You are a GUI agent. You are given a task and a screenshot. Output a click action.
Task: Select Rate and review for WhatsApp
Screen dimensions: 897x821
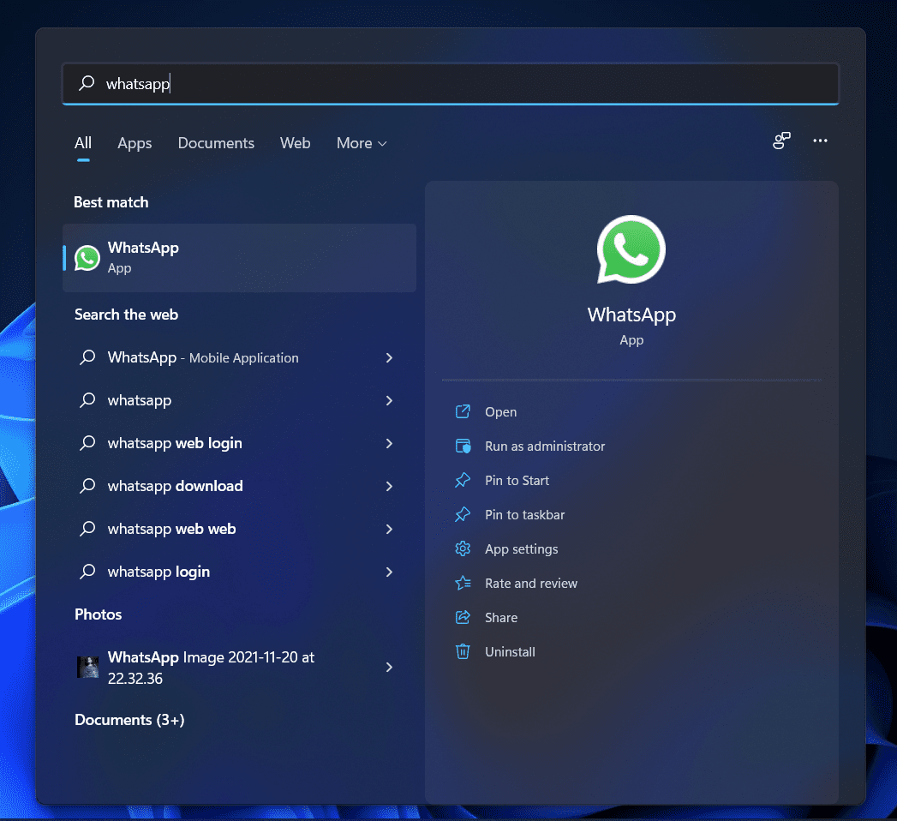(x=529, y=583)
